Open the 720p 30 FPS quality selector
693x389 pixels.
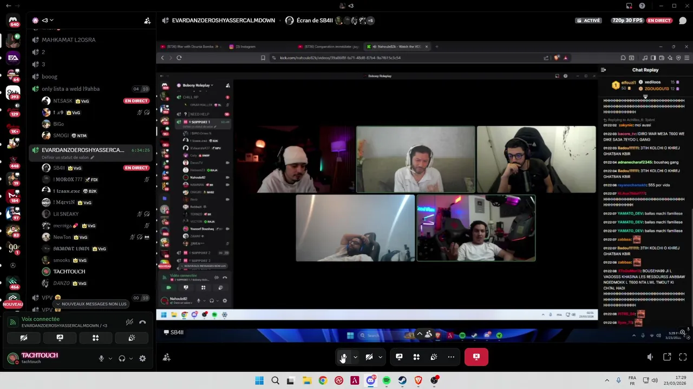pyautogui.click(x=627, y=21)
